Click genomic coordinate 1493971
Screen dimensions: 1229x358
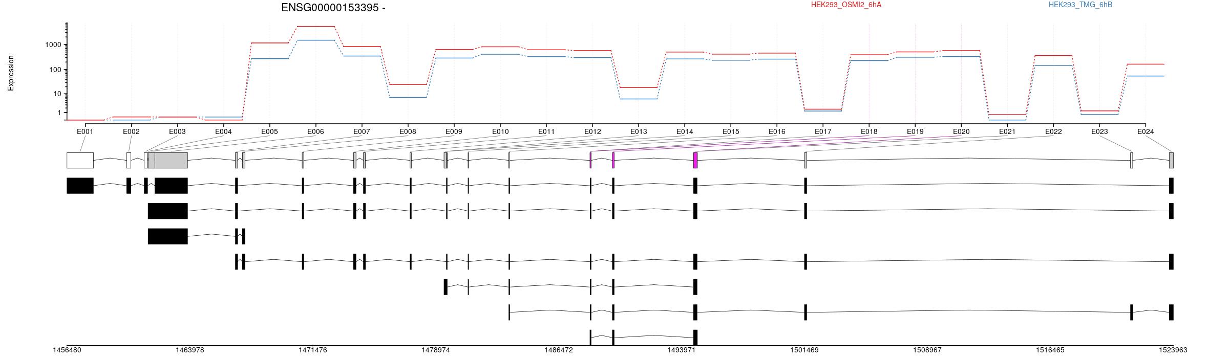[x=682, y=350]
